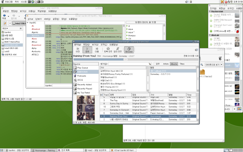This screenshot has width=243, height=152.
Task: Collapse the HanIRC server tree
Action: (x=28, y=22)
